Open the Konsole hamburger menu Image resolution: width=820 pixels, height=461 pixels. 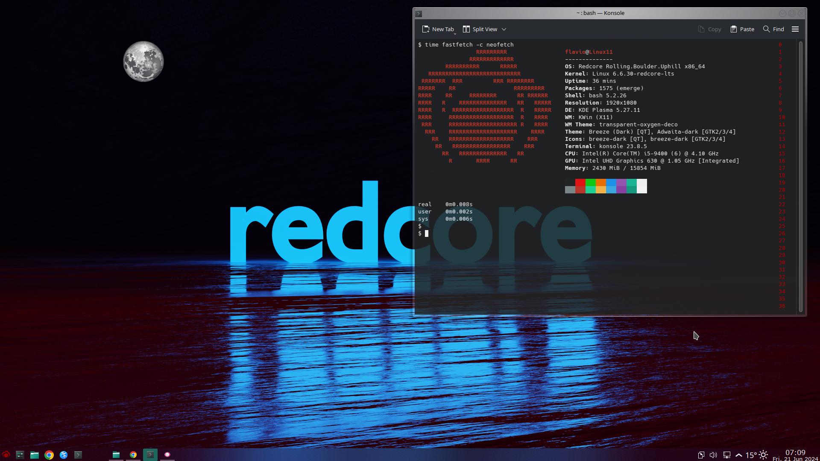point(795,29)
